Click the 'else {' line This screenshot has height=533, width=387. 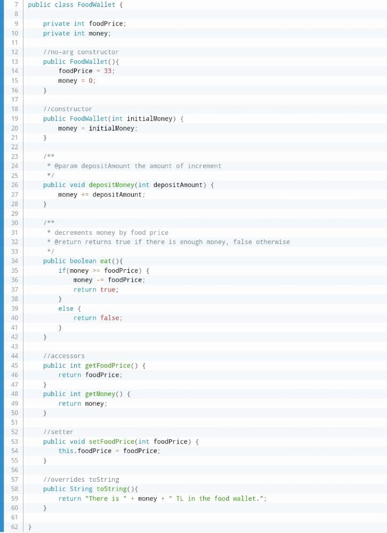(69, 309)
